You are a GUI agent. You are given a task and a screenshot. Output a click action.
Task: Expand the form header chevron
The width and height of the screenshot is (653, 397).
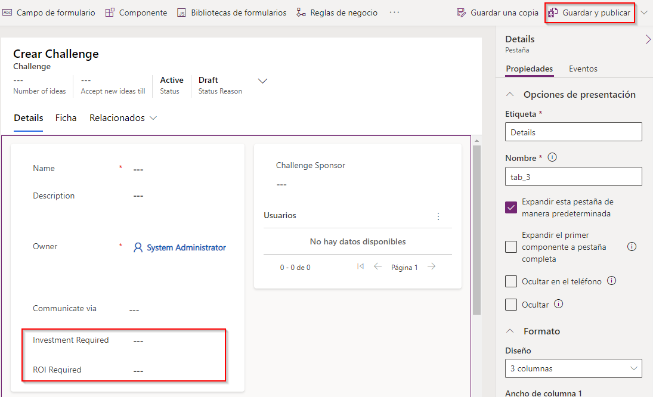click(262, 80)
